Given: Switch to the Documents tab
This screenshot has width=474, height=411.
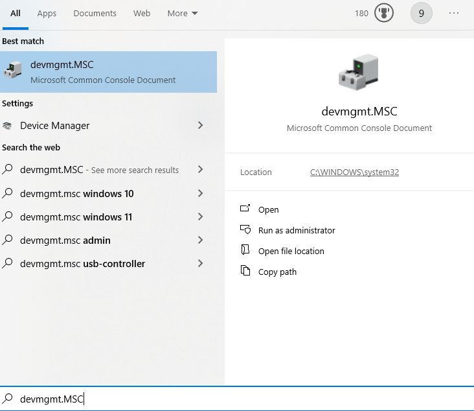Looking at the screenshot, I should click(x=95, y=14).
